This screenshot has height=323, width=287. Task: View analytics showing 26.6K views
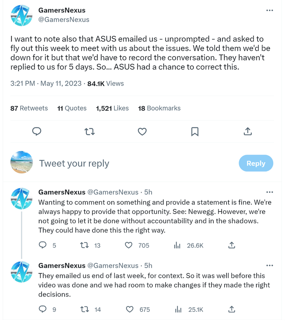177,245
